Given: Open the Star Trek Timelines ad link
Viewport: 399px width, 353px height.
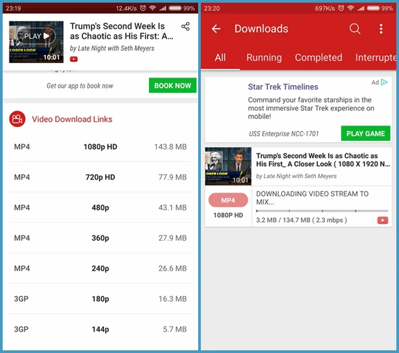Looking at the screenshot, I should point(283,86).
